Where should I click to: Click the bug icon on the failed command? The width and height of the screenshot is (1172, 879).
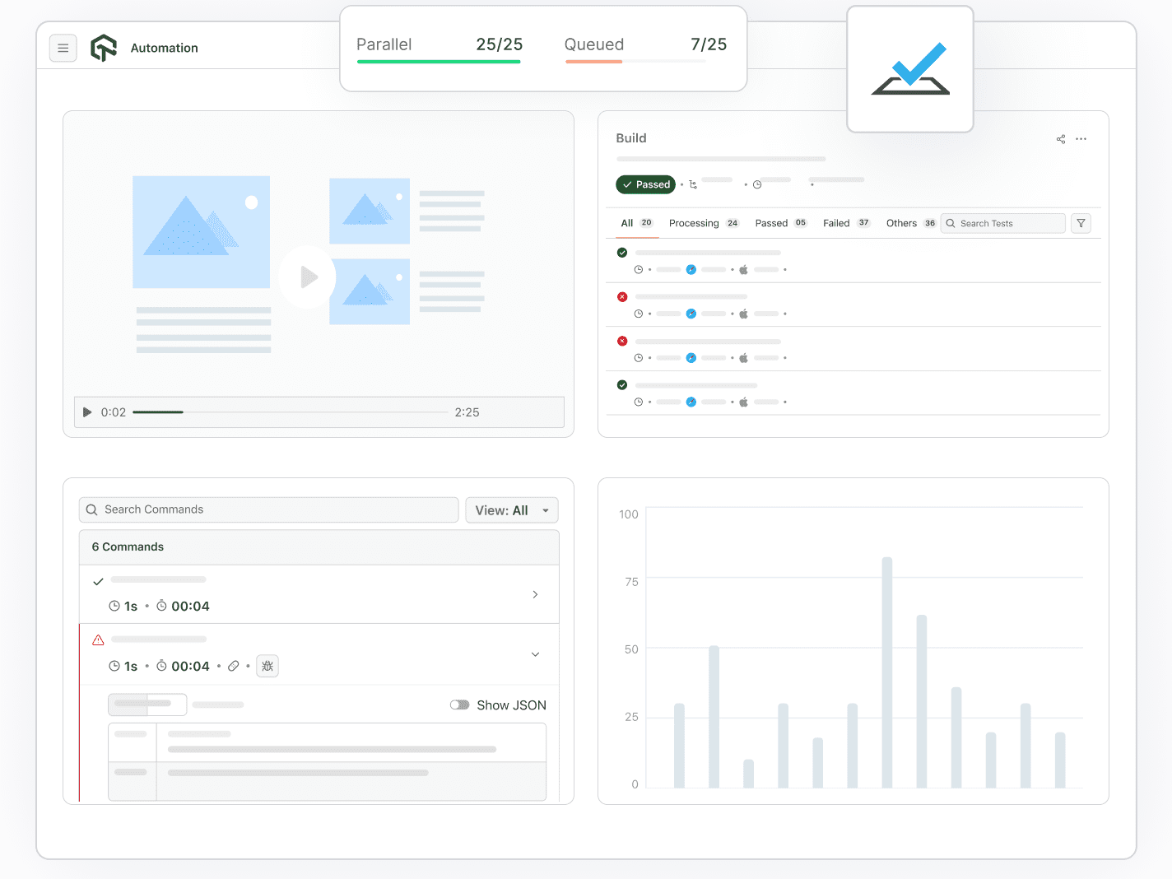pyautogui.click(x=267, y=666)
